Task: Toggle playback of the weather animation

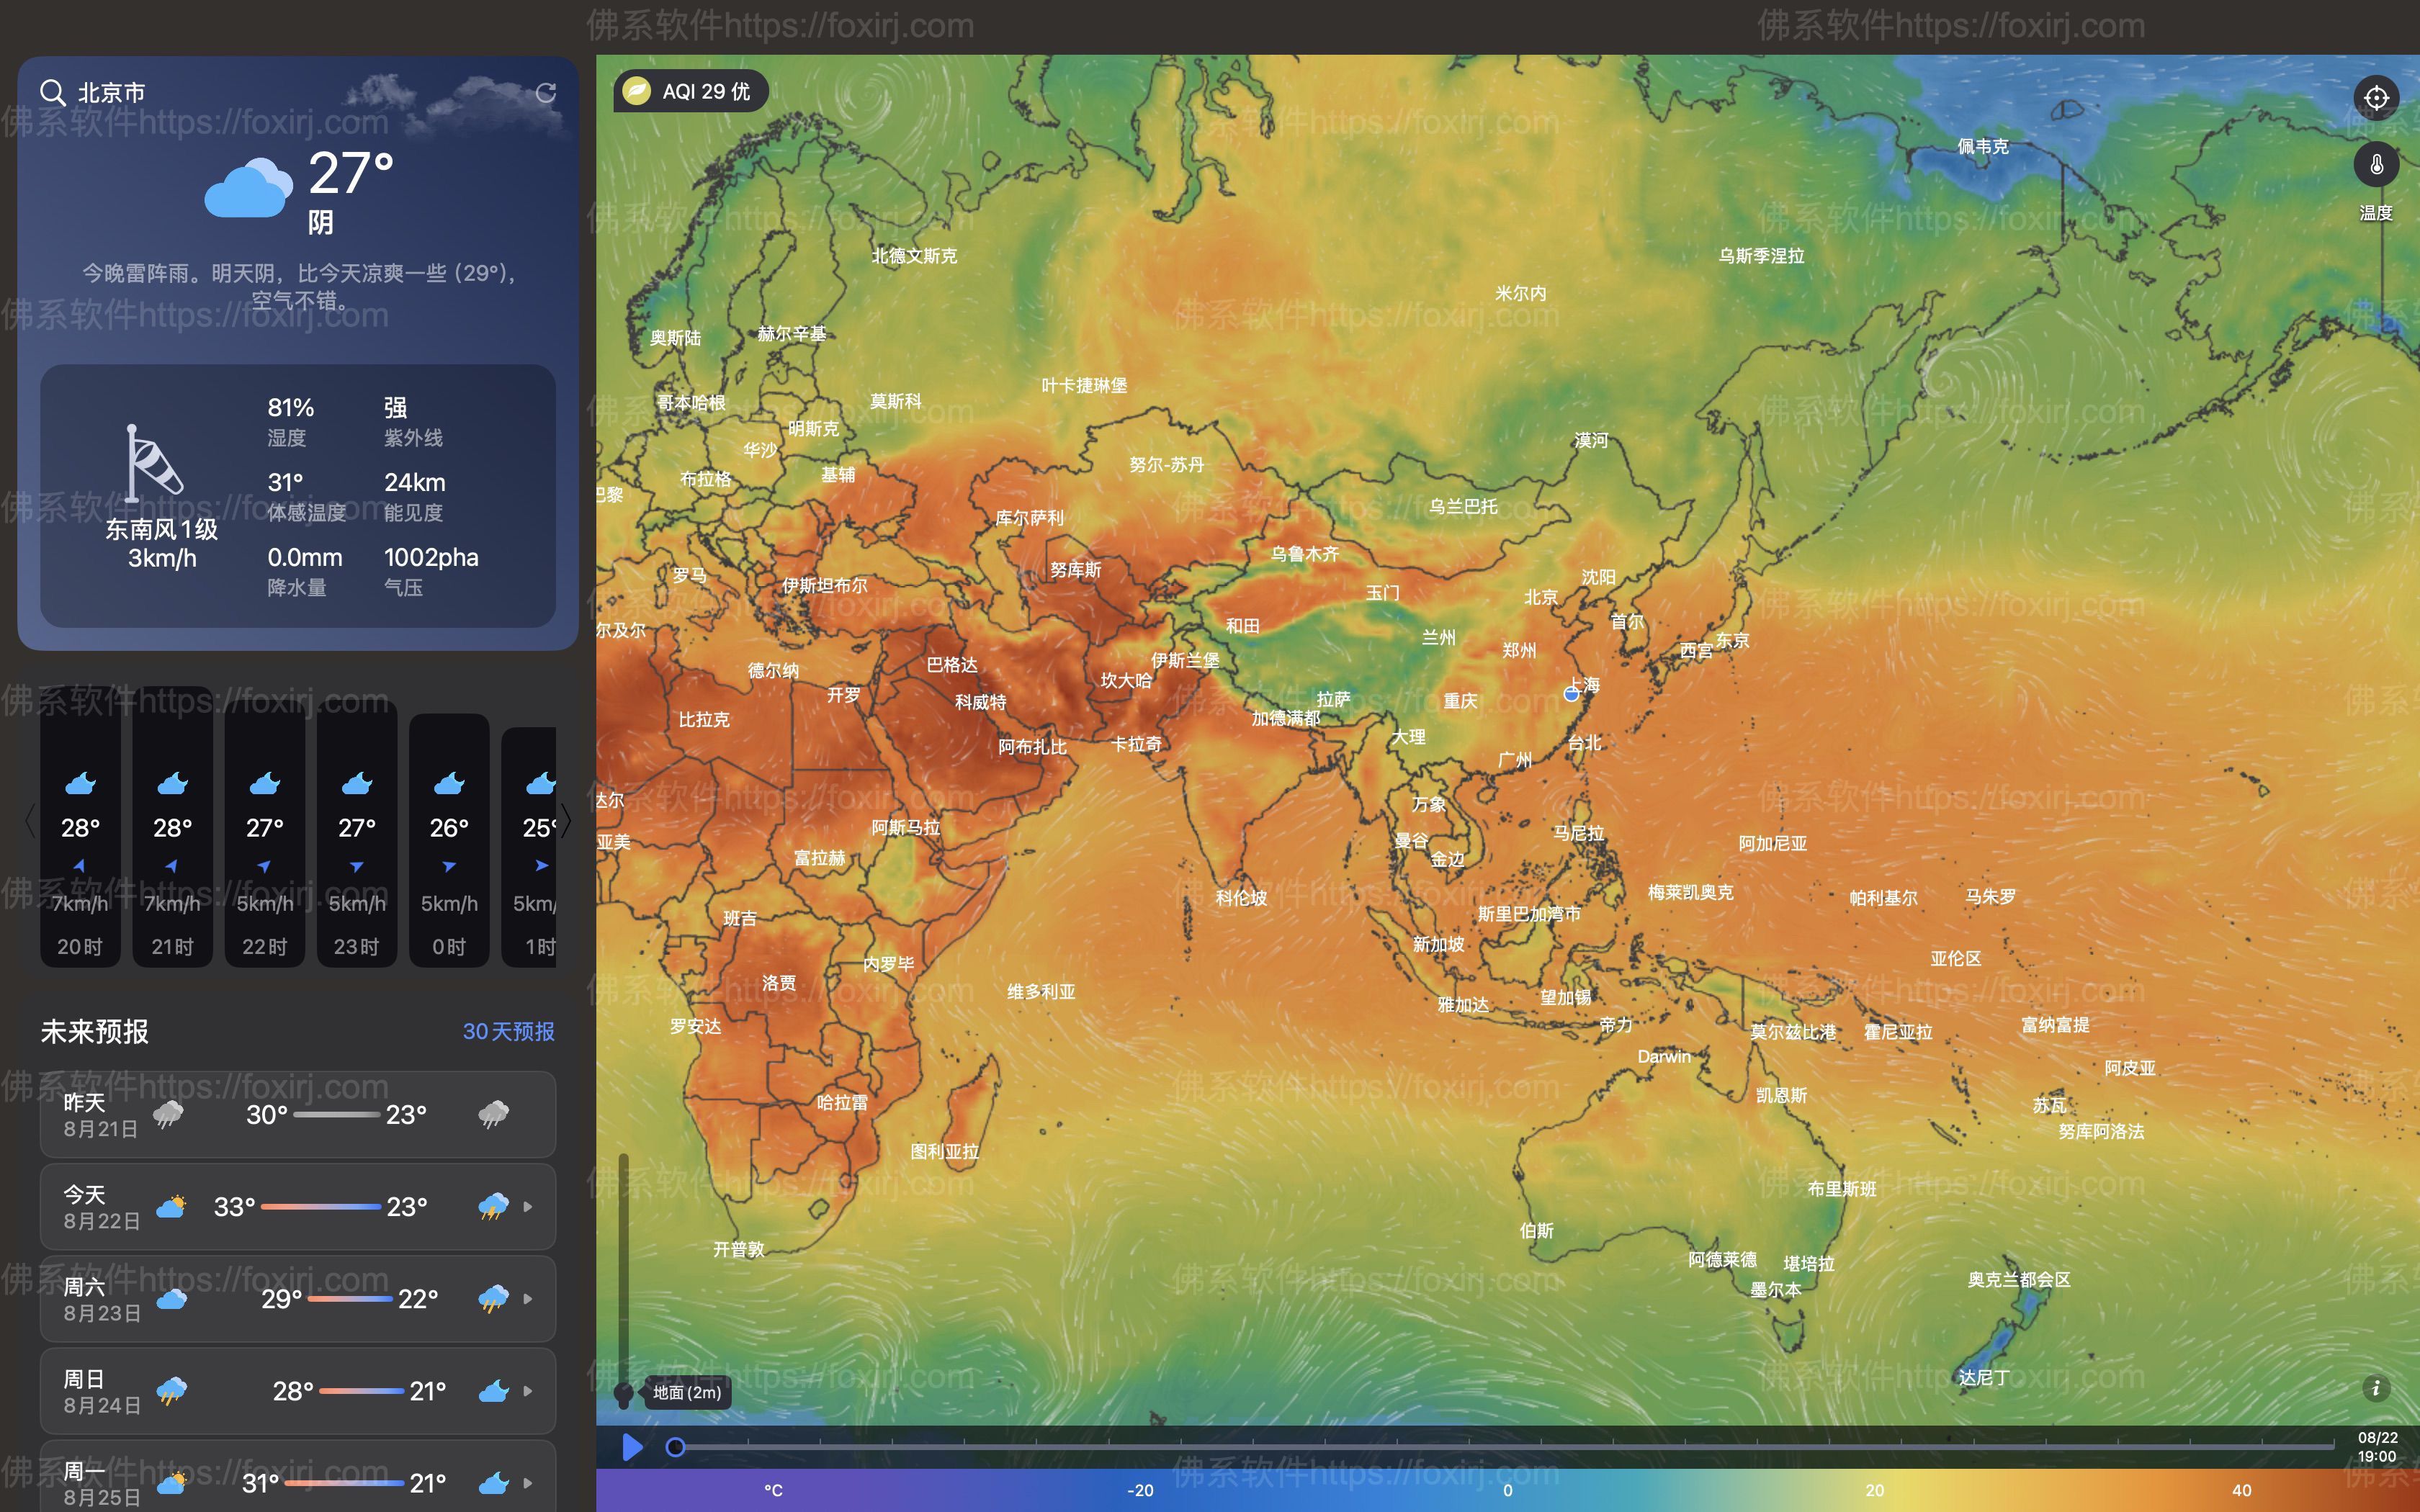Action: [632, 1447]
